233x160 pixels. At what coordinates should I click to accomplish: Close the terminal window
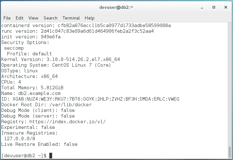[225, 7]
